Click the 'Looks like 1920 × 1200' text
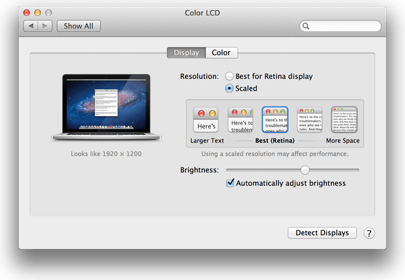The height and width of the screenshot is (280, 405). click(x=106, y=153)
